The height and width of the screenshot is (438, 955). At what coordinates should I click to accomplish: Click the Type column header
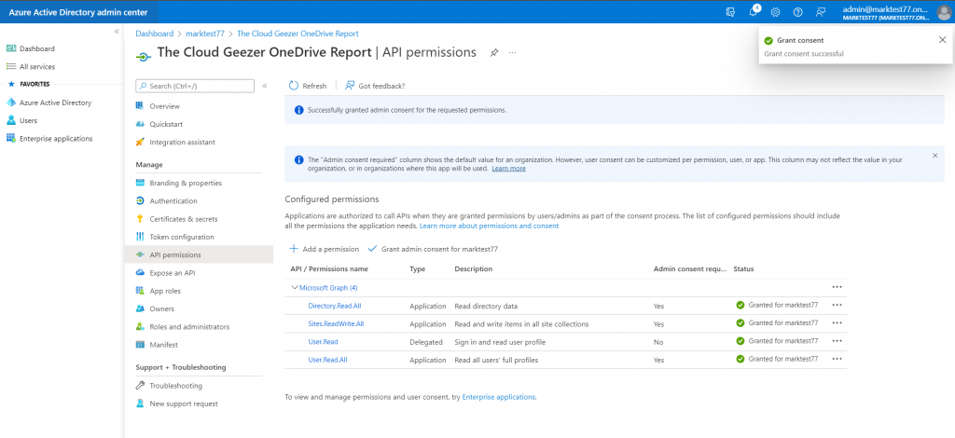click(417, 269)
